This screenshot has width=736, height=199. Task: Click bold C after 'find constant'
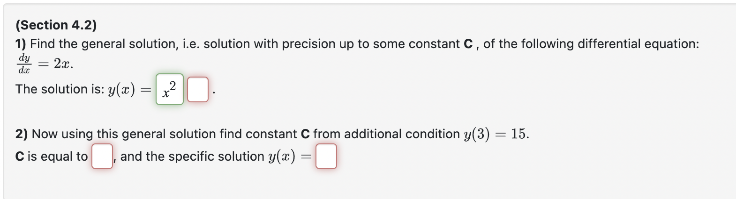click(305, 134)
